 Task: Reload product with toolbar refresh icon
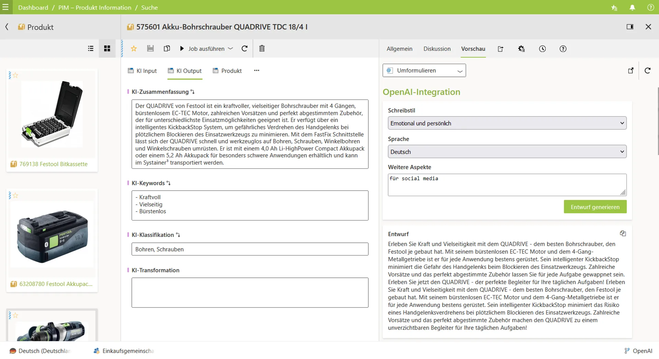(x=244, y=48)
